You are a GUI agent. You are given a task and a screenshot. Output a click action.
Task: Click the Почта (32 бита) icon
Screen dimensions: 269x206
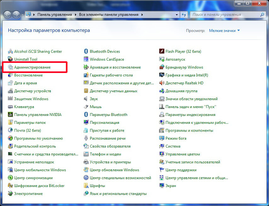[x=10, y=130]
